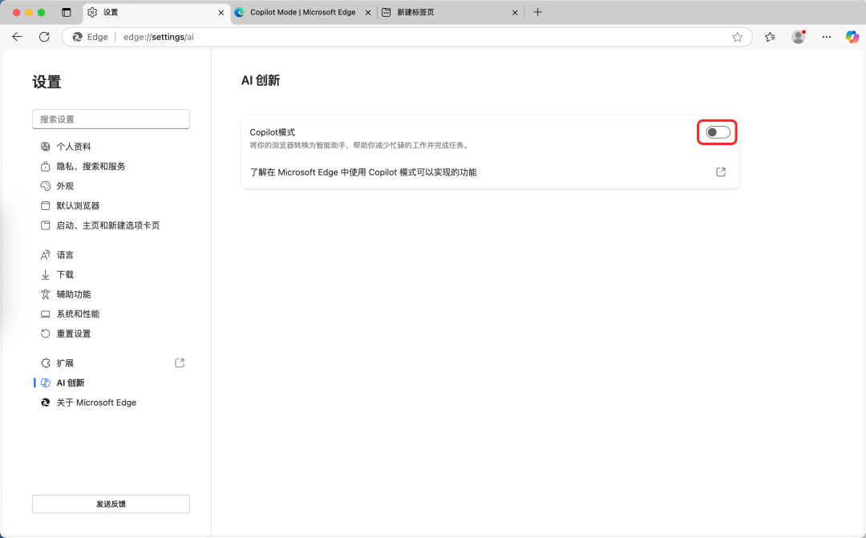Viewport: 866px width, 538px height.
Task: Click the address bar showing edge://settings/ai
Action: click(407, 37)
